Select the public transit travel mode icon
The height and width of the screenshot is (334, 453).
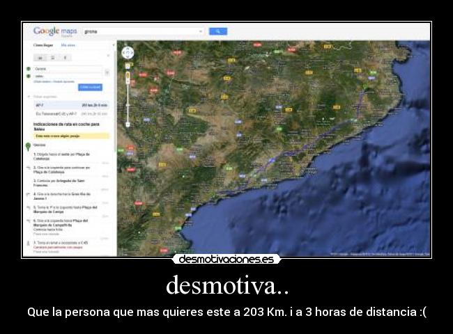[x=53, y=58]
